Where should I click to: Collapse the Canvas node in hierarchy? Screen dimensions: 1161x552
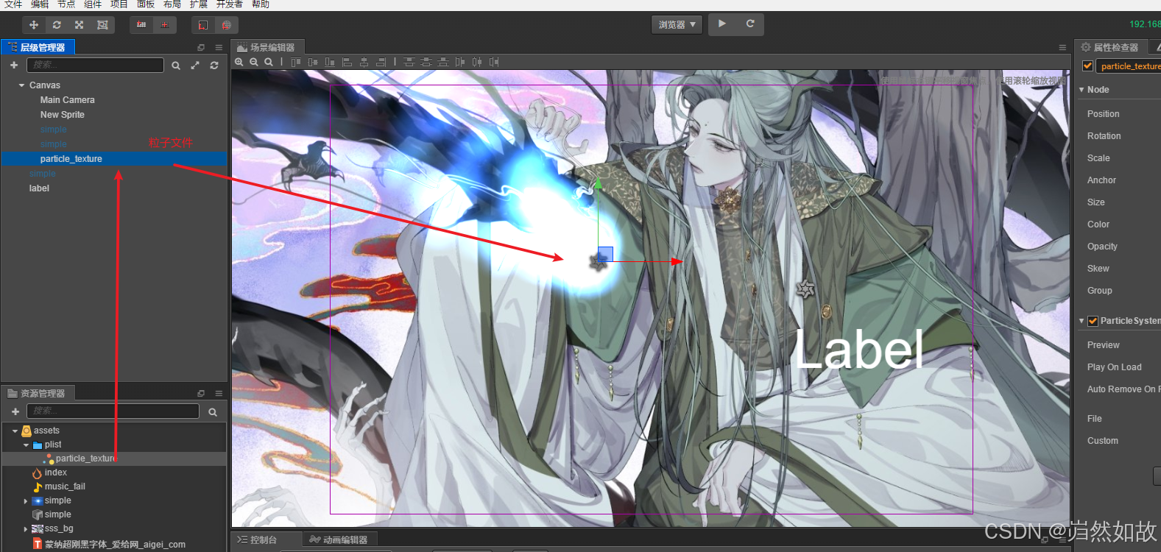click(x=22, y=85)
